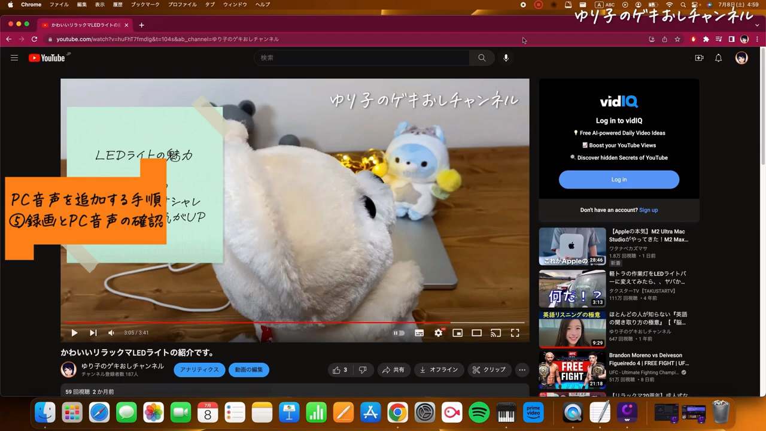The image size is (766, 431).
Task: Click the vidIQ Log in button
Action: pyautogui.click(x=619, y=180)
